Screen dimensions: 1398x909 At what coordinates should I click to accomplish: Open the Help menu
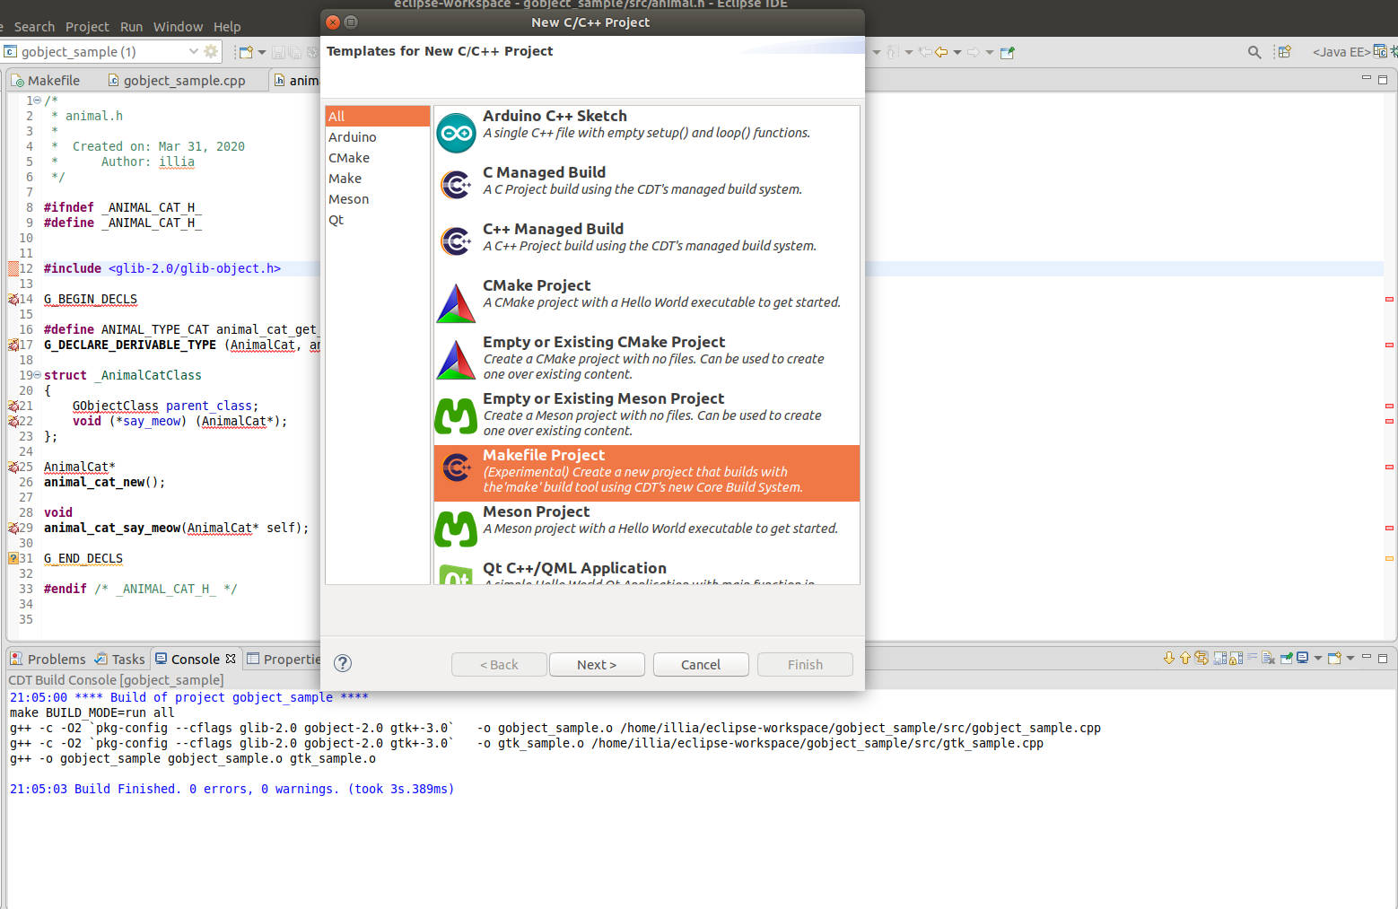227,27
